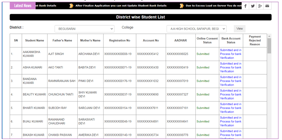The image size is (282, 140).
Task: Click Submitted consent status for ASHA KUMARI
Action: [203, 67]
